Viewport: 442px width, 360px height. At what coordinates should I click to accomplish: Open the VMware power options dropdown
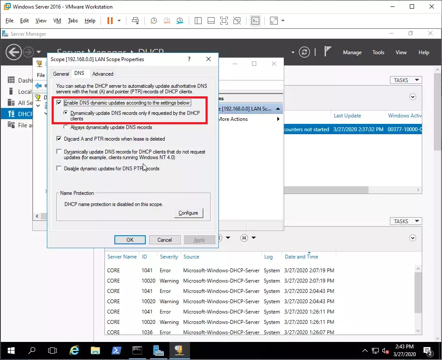119,21
